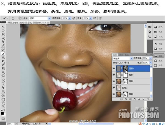Viewport: 165px width, 125px height.
Task: Select the Healing Brush tool
Action: pyautogui.click(x=3, y=50)
